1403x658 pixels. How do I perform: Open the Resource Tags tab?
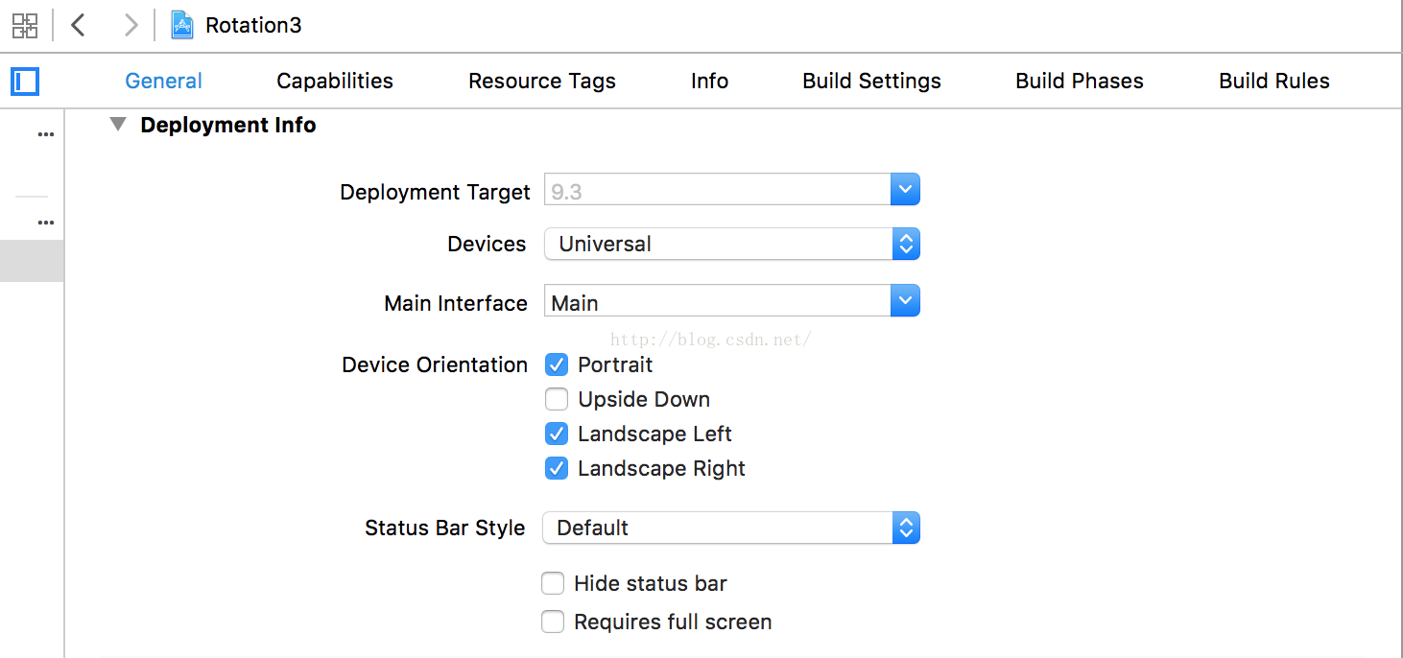tap(542, 82)
